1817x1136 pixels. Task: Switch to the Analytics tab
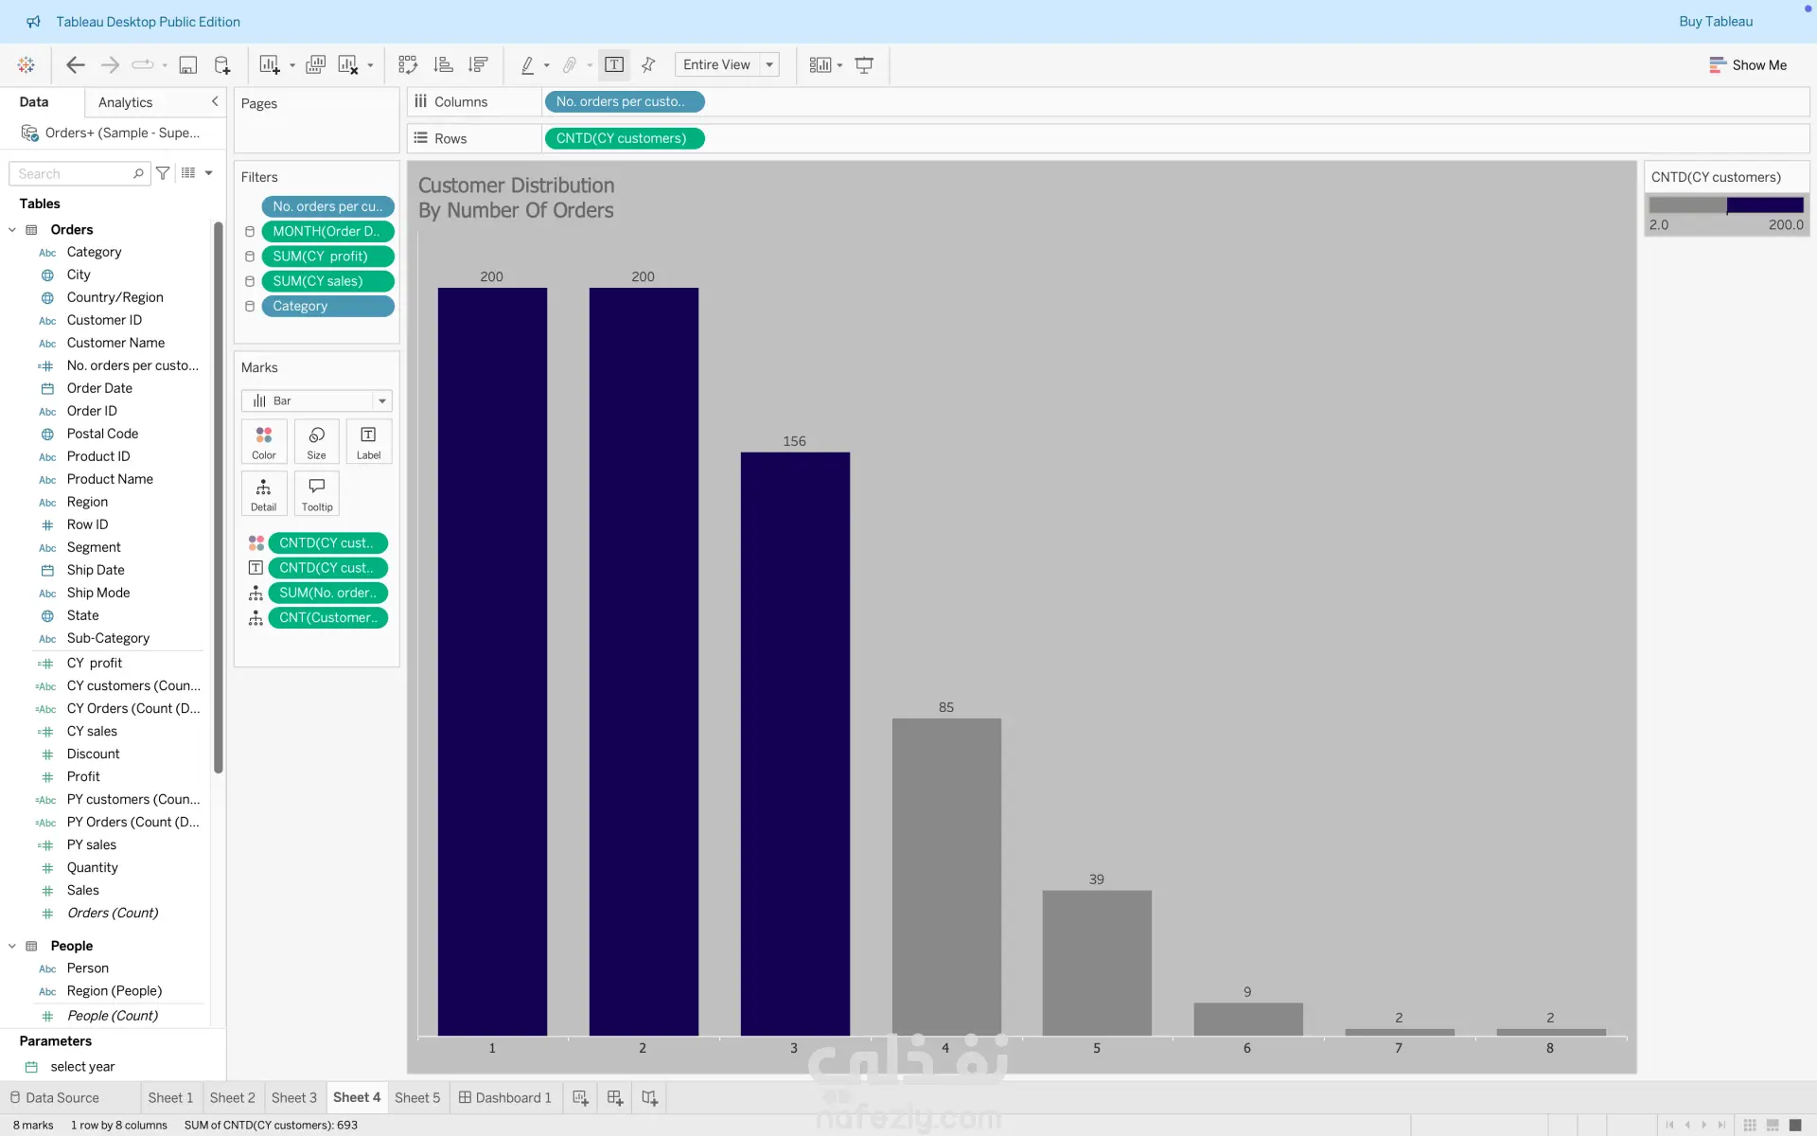click(125, 102)
